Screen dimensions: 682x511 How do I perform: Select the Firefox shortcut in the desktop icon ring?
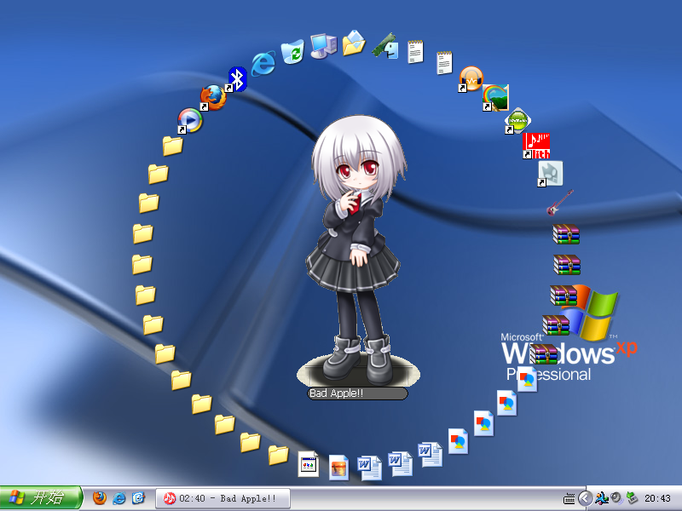[x=213, y=98]
